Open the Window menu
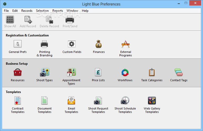Image resolution: width=203 pixels, height=131 pixels. 72,11
